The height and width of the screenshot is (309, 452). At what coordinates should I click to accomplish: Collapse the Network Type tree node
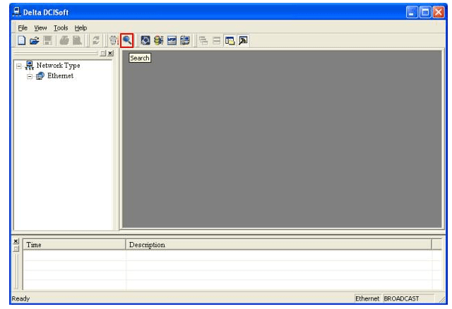(x=18, y=66)
